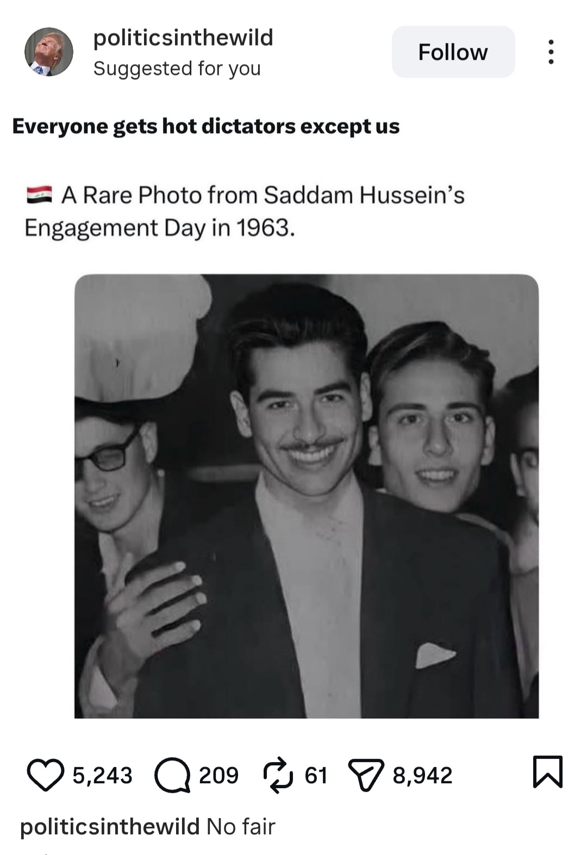
Task: Like the post with heart icon
Action: pos(46,775)
